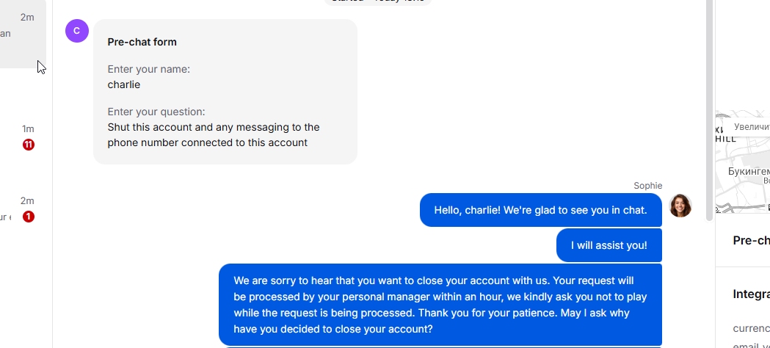This screenshot has height=348, width=770.
Task: Click the 'I will assist you!' bubble
Action: tap(609, 245)
